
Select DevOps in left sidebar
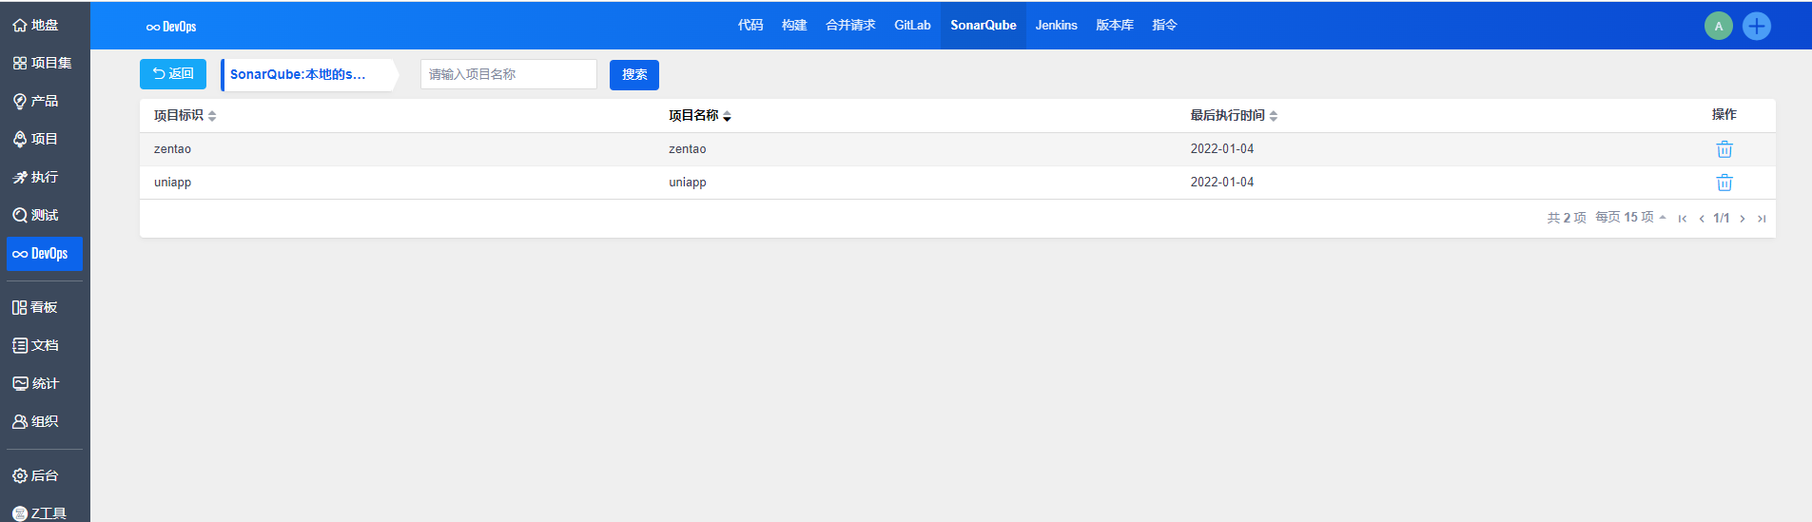(45, 254)
